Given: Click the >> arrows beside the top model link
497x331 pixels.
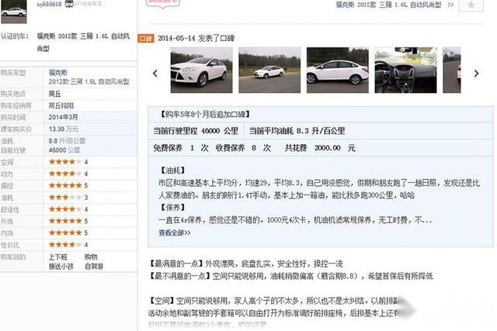Looking at the screenshot, I should point(450,5).
